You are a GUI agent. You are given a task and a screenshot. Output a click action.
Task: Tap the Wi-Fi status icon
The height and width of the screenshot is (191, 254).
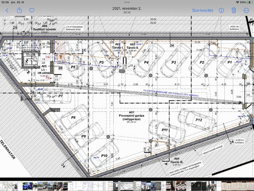click(x=237, y=2)
